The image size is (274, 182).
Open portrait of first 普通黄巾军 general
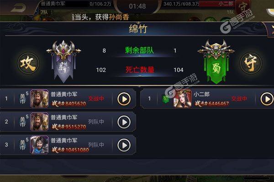pyautogui.click(x=39, y=99)
